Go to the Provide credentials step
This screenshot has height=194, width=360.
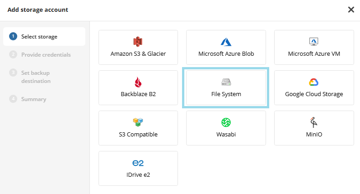[45, 54]
